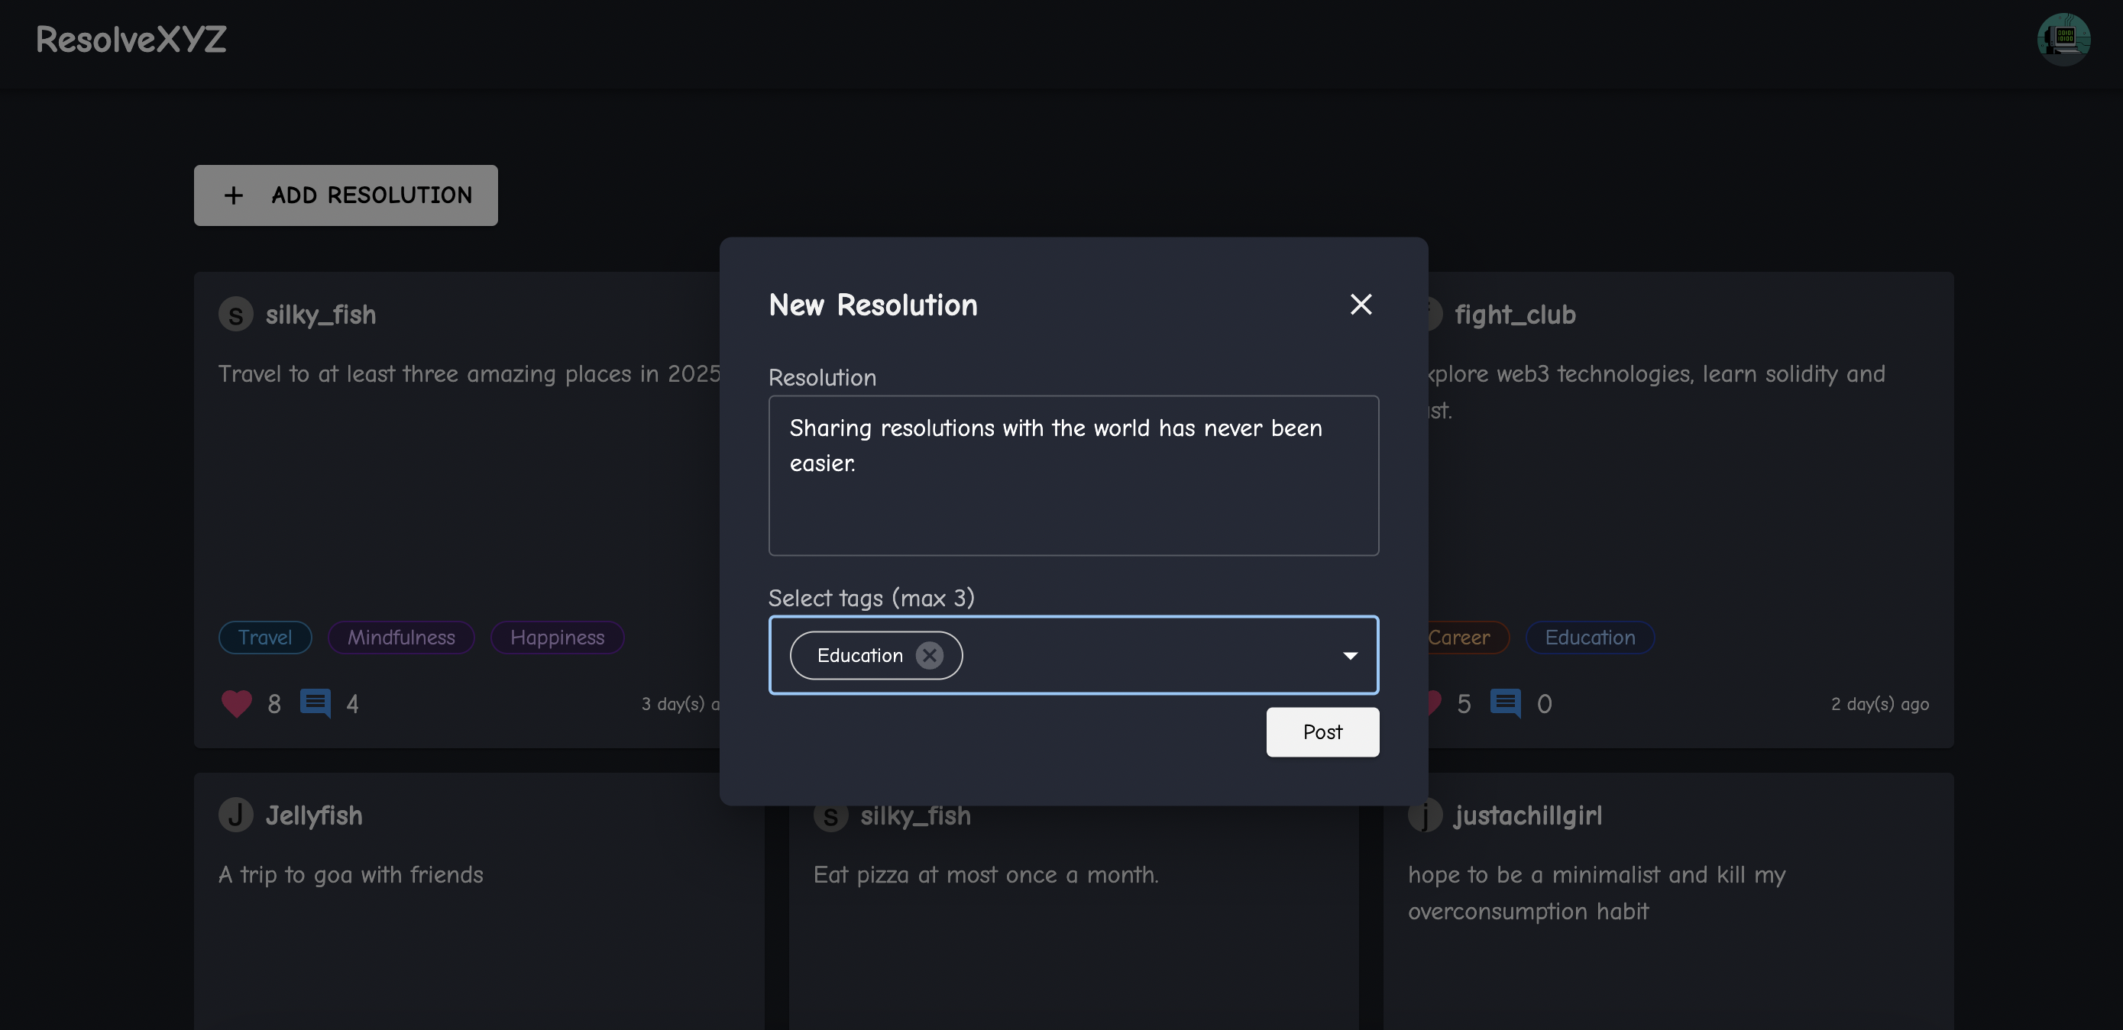Select the Happiness tag
The height and width of the screenshot is (1030, 2123).
pyautogui.click(x=557, y=637)
